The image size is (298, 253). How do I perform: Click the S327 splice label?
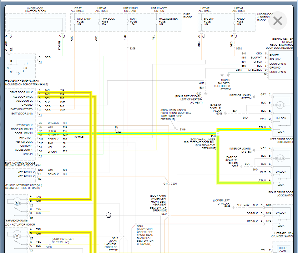(x=164, y=214)
